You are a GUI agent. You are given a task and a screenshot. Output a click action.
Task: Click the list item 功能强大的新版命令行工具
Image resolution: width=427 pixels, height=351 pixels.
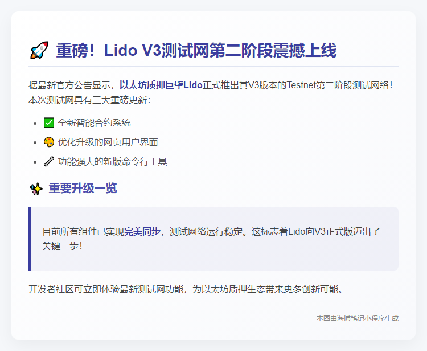tap(113, 162)
